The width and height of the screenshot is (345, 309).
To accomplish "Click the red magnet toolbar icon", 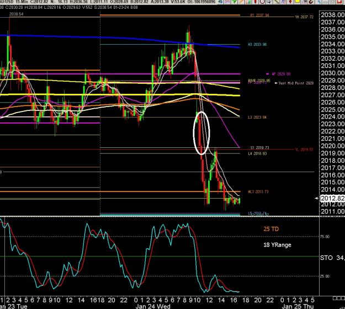I will click(x=312, y=2).
